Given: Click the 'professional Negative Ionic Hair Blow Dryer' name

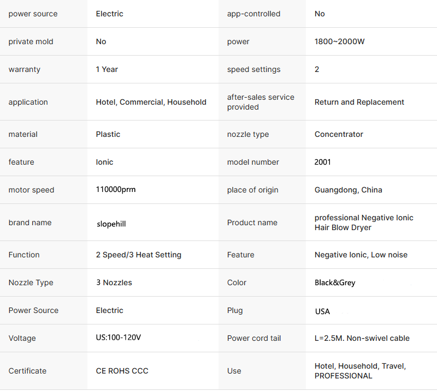Looking at the screenshot, I should click(363, 222).
